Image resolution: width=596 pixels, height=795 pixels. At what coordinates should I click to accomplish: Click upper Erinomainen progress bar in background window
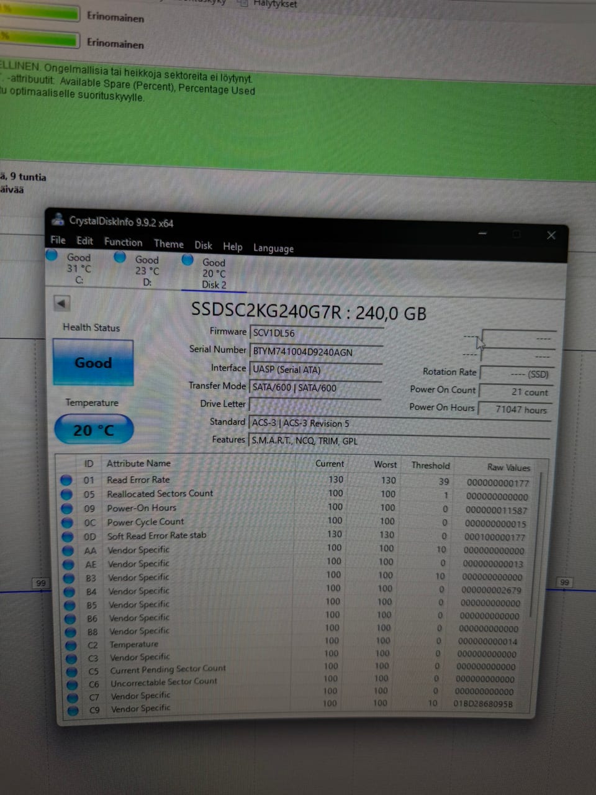click(40, 14)
